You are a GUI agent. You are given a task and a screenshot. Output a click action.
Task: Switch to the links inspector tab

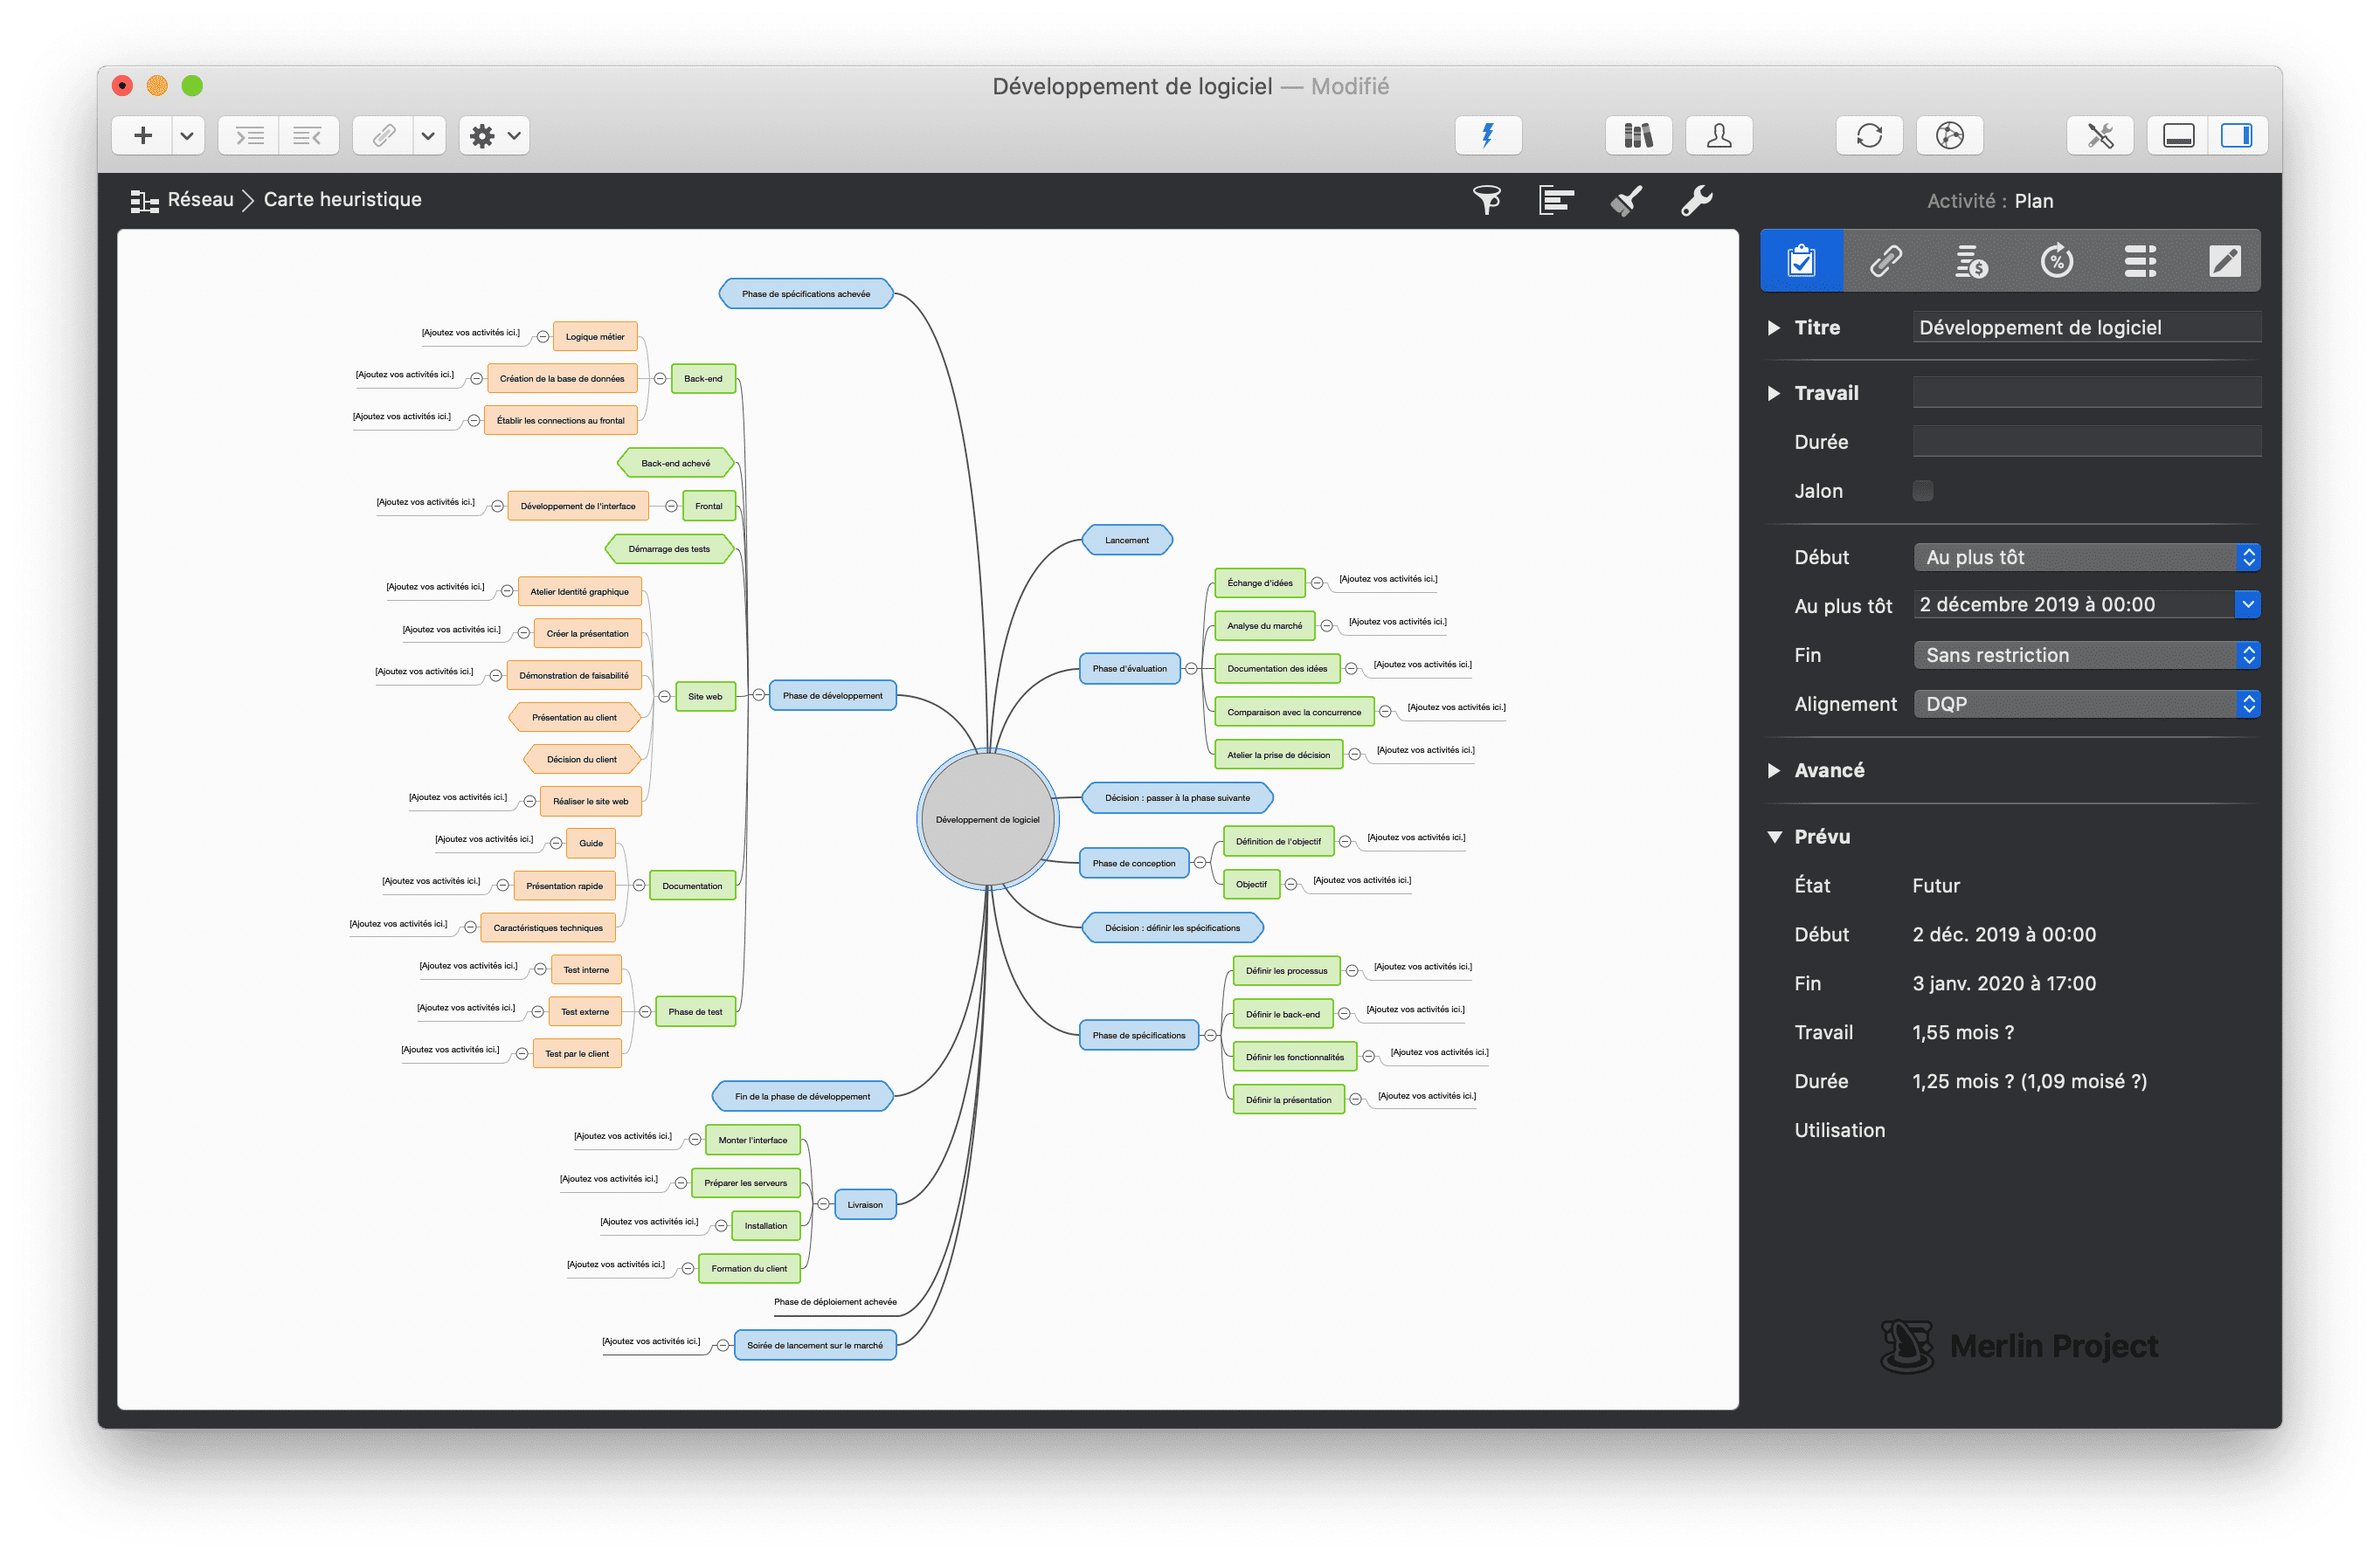tap(1886, 261)
